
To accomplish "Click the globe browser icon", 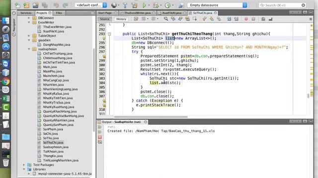I will point(114,5).
